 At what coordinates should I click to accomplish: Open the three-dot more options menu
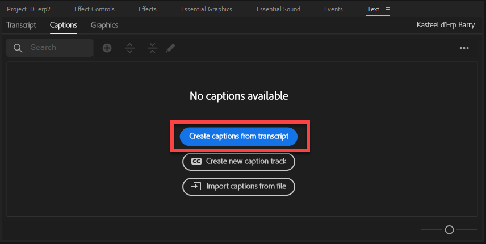coord(464,48)
